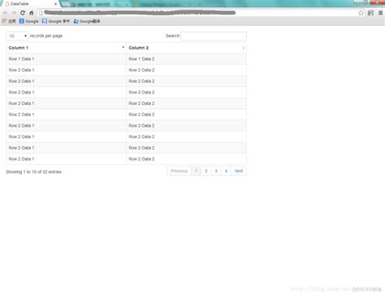
Task: Open the apps grid bookmark shortcut
Action: coord(9,21)
